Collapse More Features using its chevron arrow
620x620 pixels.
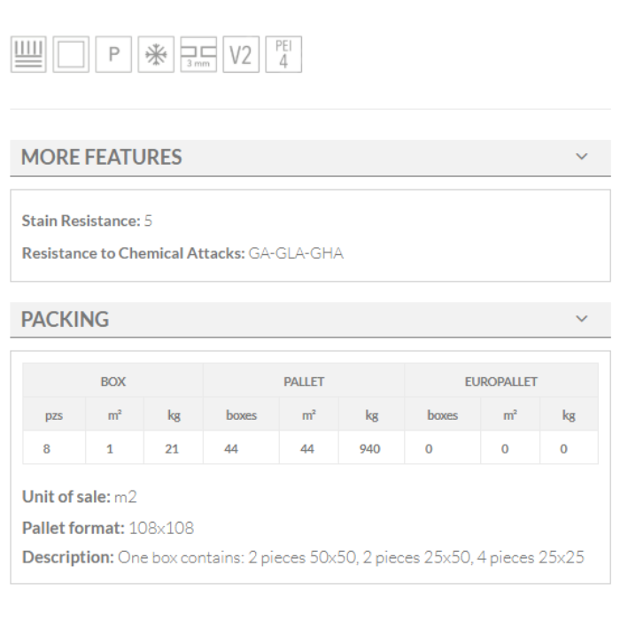coord(582,157)
